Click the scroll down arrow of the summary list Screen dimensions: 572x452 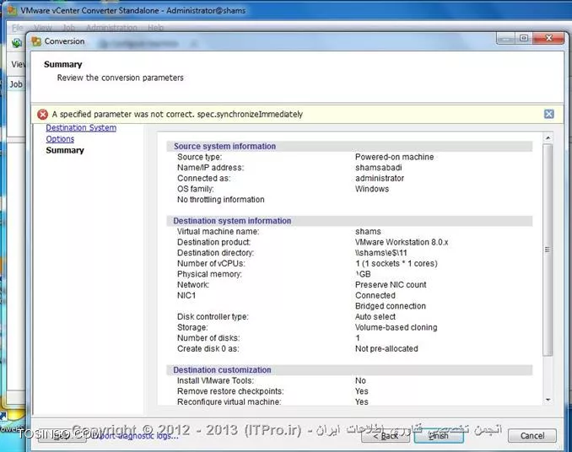tap(548, 400)
